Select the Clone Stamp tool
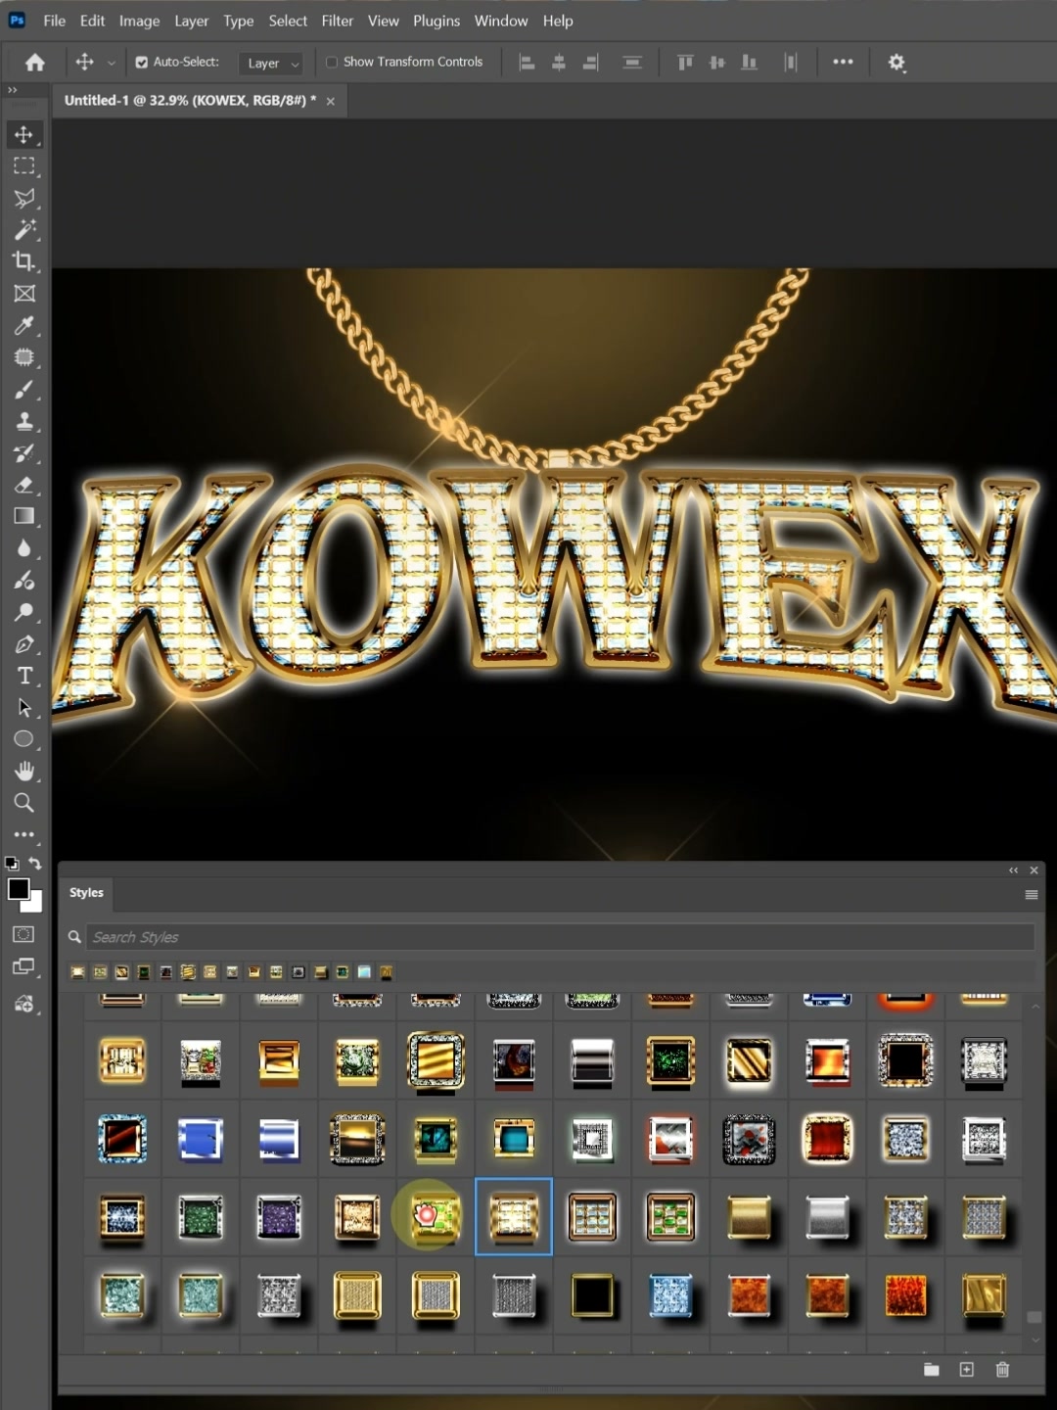The height and width of the screenshot is (1410, 1057). 24,421
